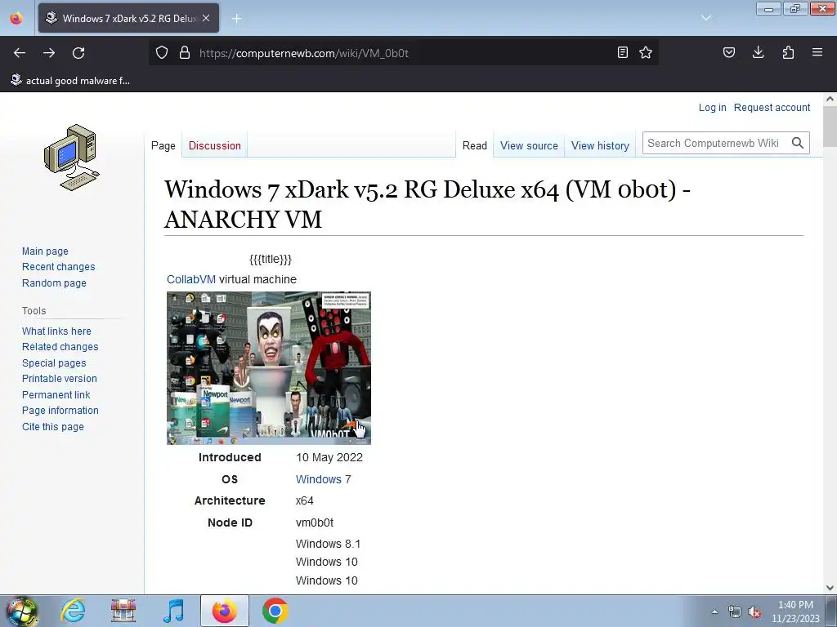Click the wiki search magnifier button
The image size is (837, 627).
click(x=798, y=143)
